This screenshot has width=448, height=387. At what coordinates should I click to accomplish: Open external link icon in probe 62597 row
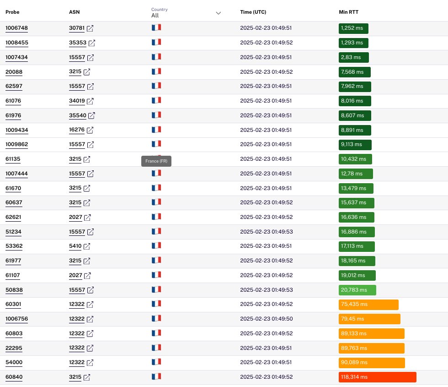point(91,87)
